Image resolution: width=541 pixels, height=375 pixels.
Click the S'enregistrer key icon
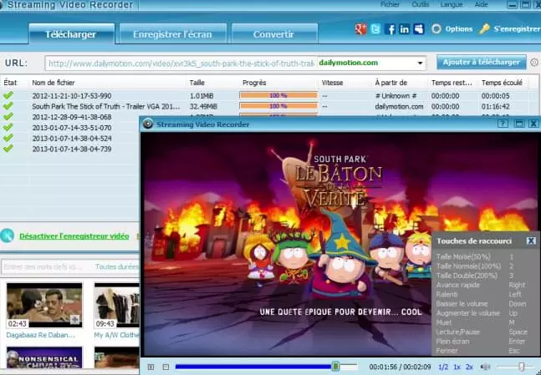tap(484, 29)
